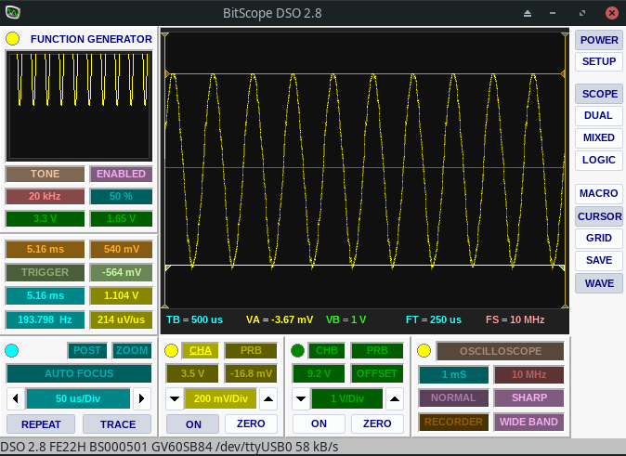Screen dimensions: 626x456
Task: Click the eject-style shade icon in title bar
Action: tap(528, 13)
